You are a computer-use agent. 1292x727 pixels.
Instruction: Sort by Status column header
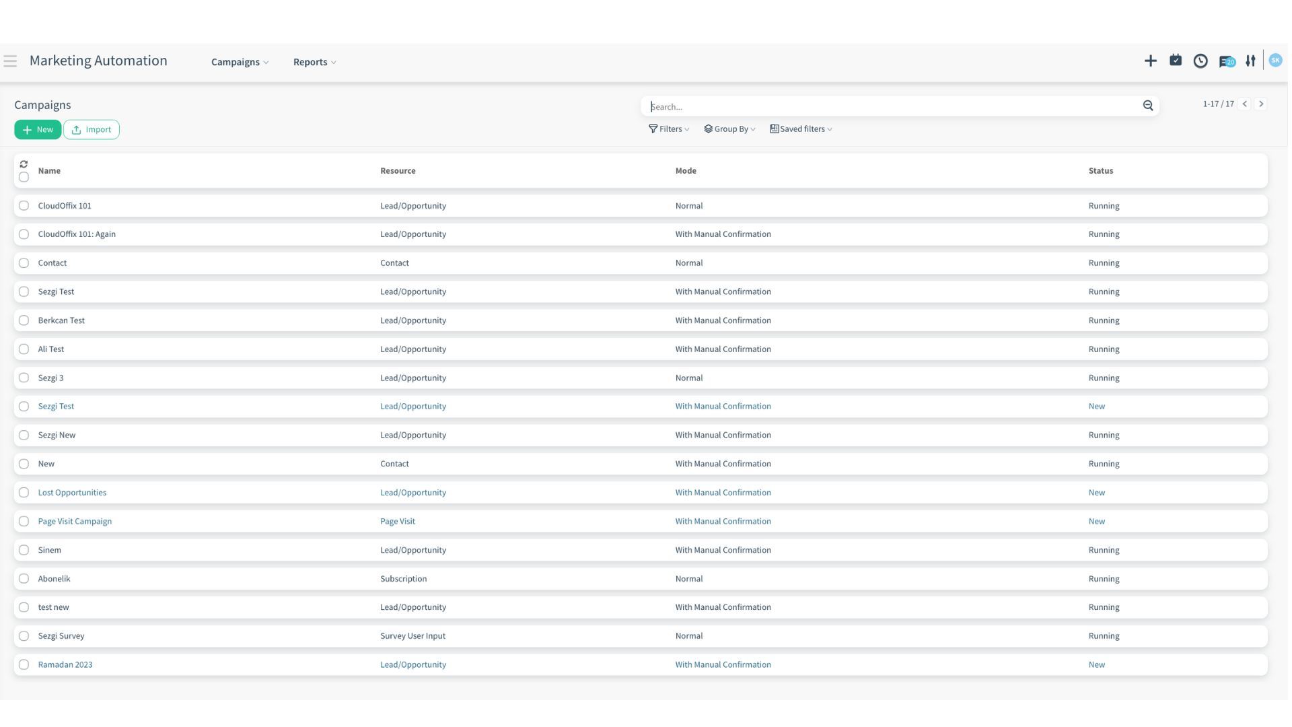coord(1101,171)
